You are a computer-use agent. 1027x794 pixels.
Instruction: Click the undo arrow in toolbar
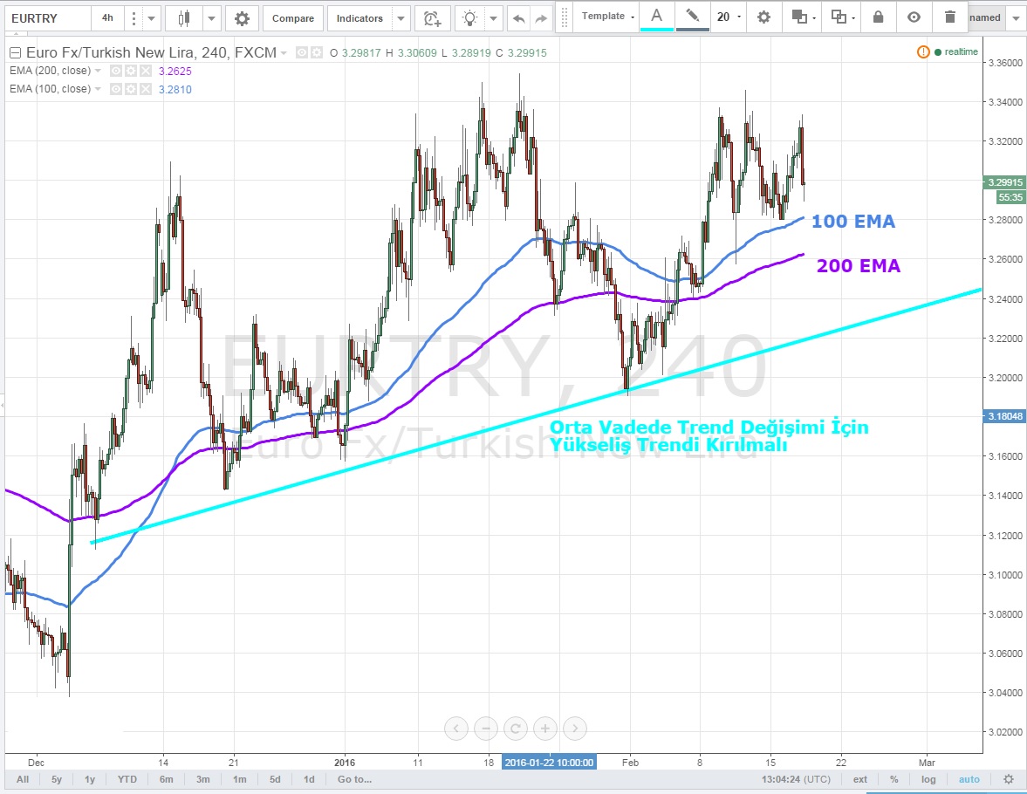coord(518,17)
